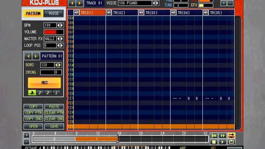The image size is (265, 149).
Task: Decrease BPM value from 130
Action: (x=58, y=25)
